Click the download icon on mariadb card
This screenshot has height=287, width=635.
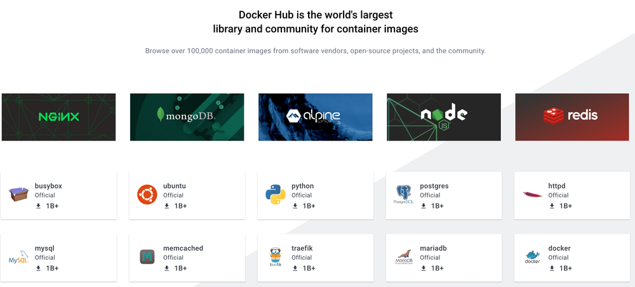424,268
